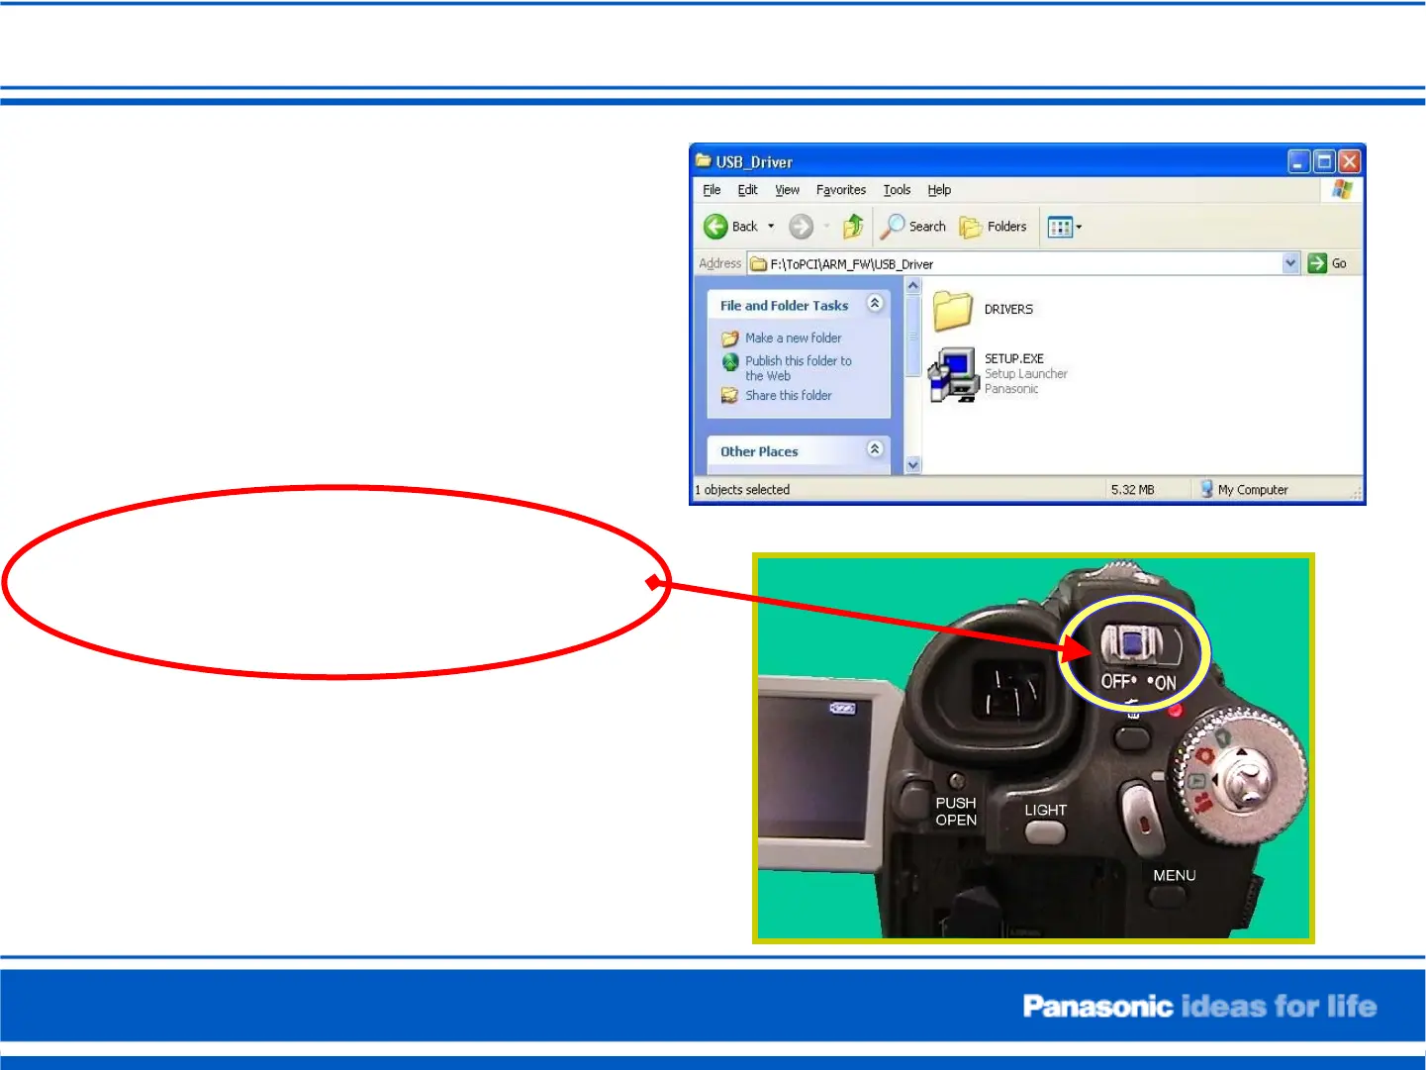The image size is (1426, 1070).
Task: Toggle the Folders pane button
Action: (x=994, y=227)
